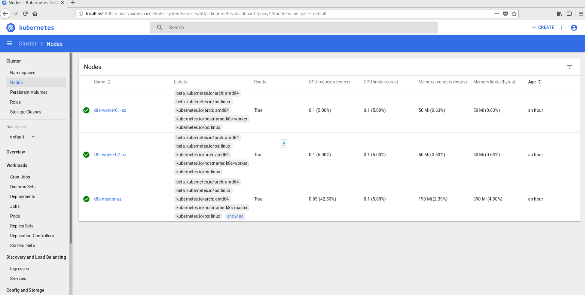Open the page actions ellipsis menu
585x295 pixels.
click(497, 14)
